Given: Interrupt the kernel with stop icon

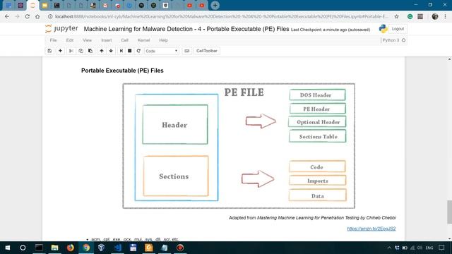Looking at the screenshot, I should [130, 51].
